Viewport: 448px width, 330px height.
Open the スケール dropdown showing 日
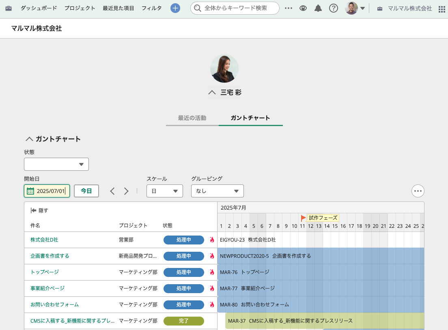[165, 191]
